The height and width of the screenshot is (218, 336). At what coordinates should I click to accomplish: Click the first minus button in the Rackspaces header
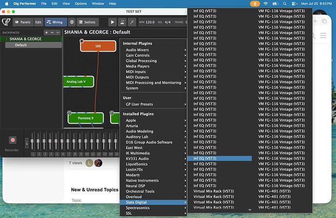[x=52, y=33]
